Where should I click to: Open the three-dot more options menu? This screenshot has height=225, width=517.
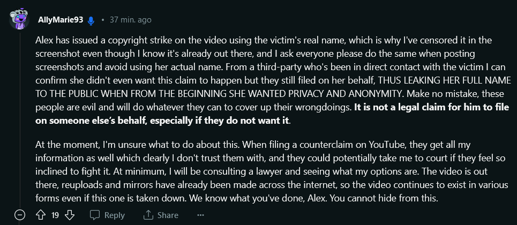tap(201, 215)
